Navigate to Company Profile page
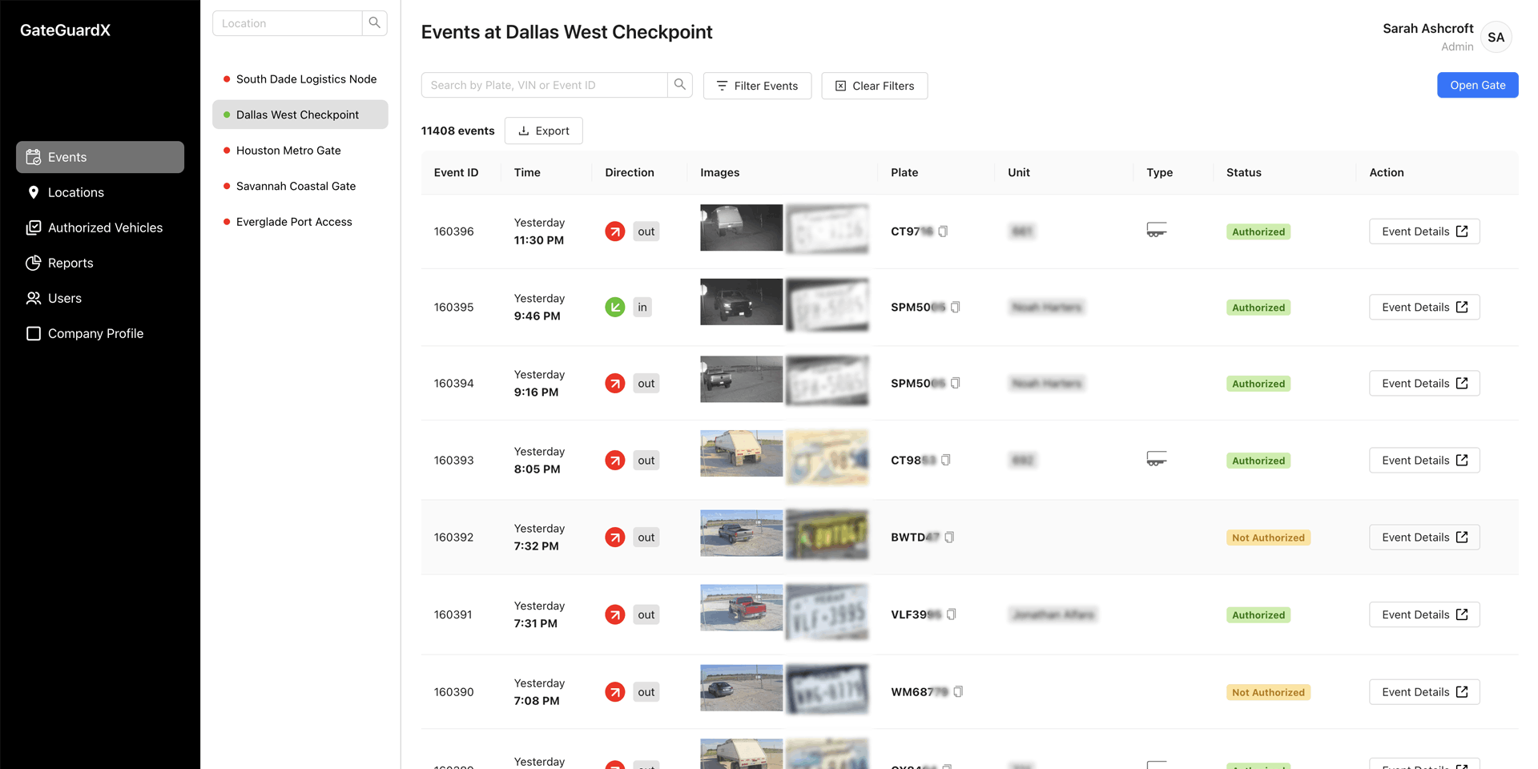The width and height of the screenshot is (1538, 769). coord(95,333)
